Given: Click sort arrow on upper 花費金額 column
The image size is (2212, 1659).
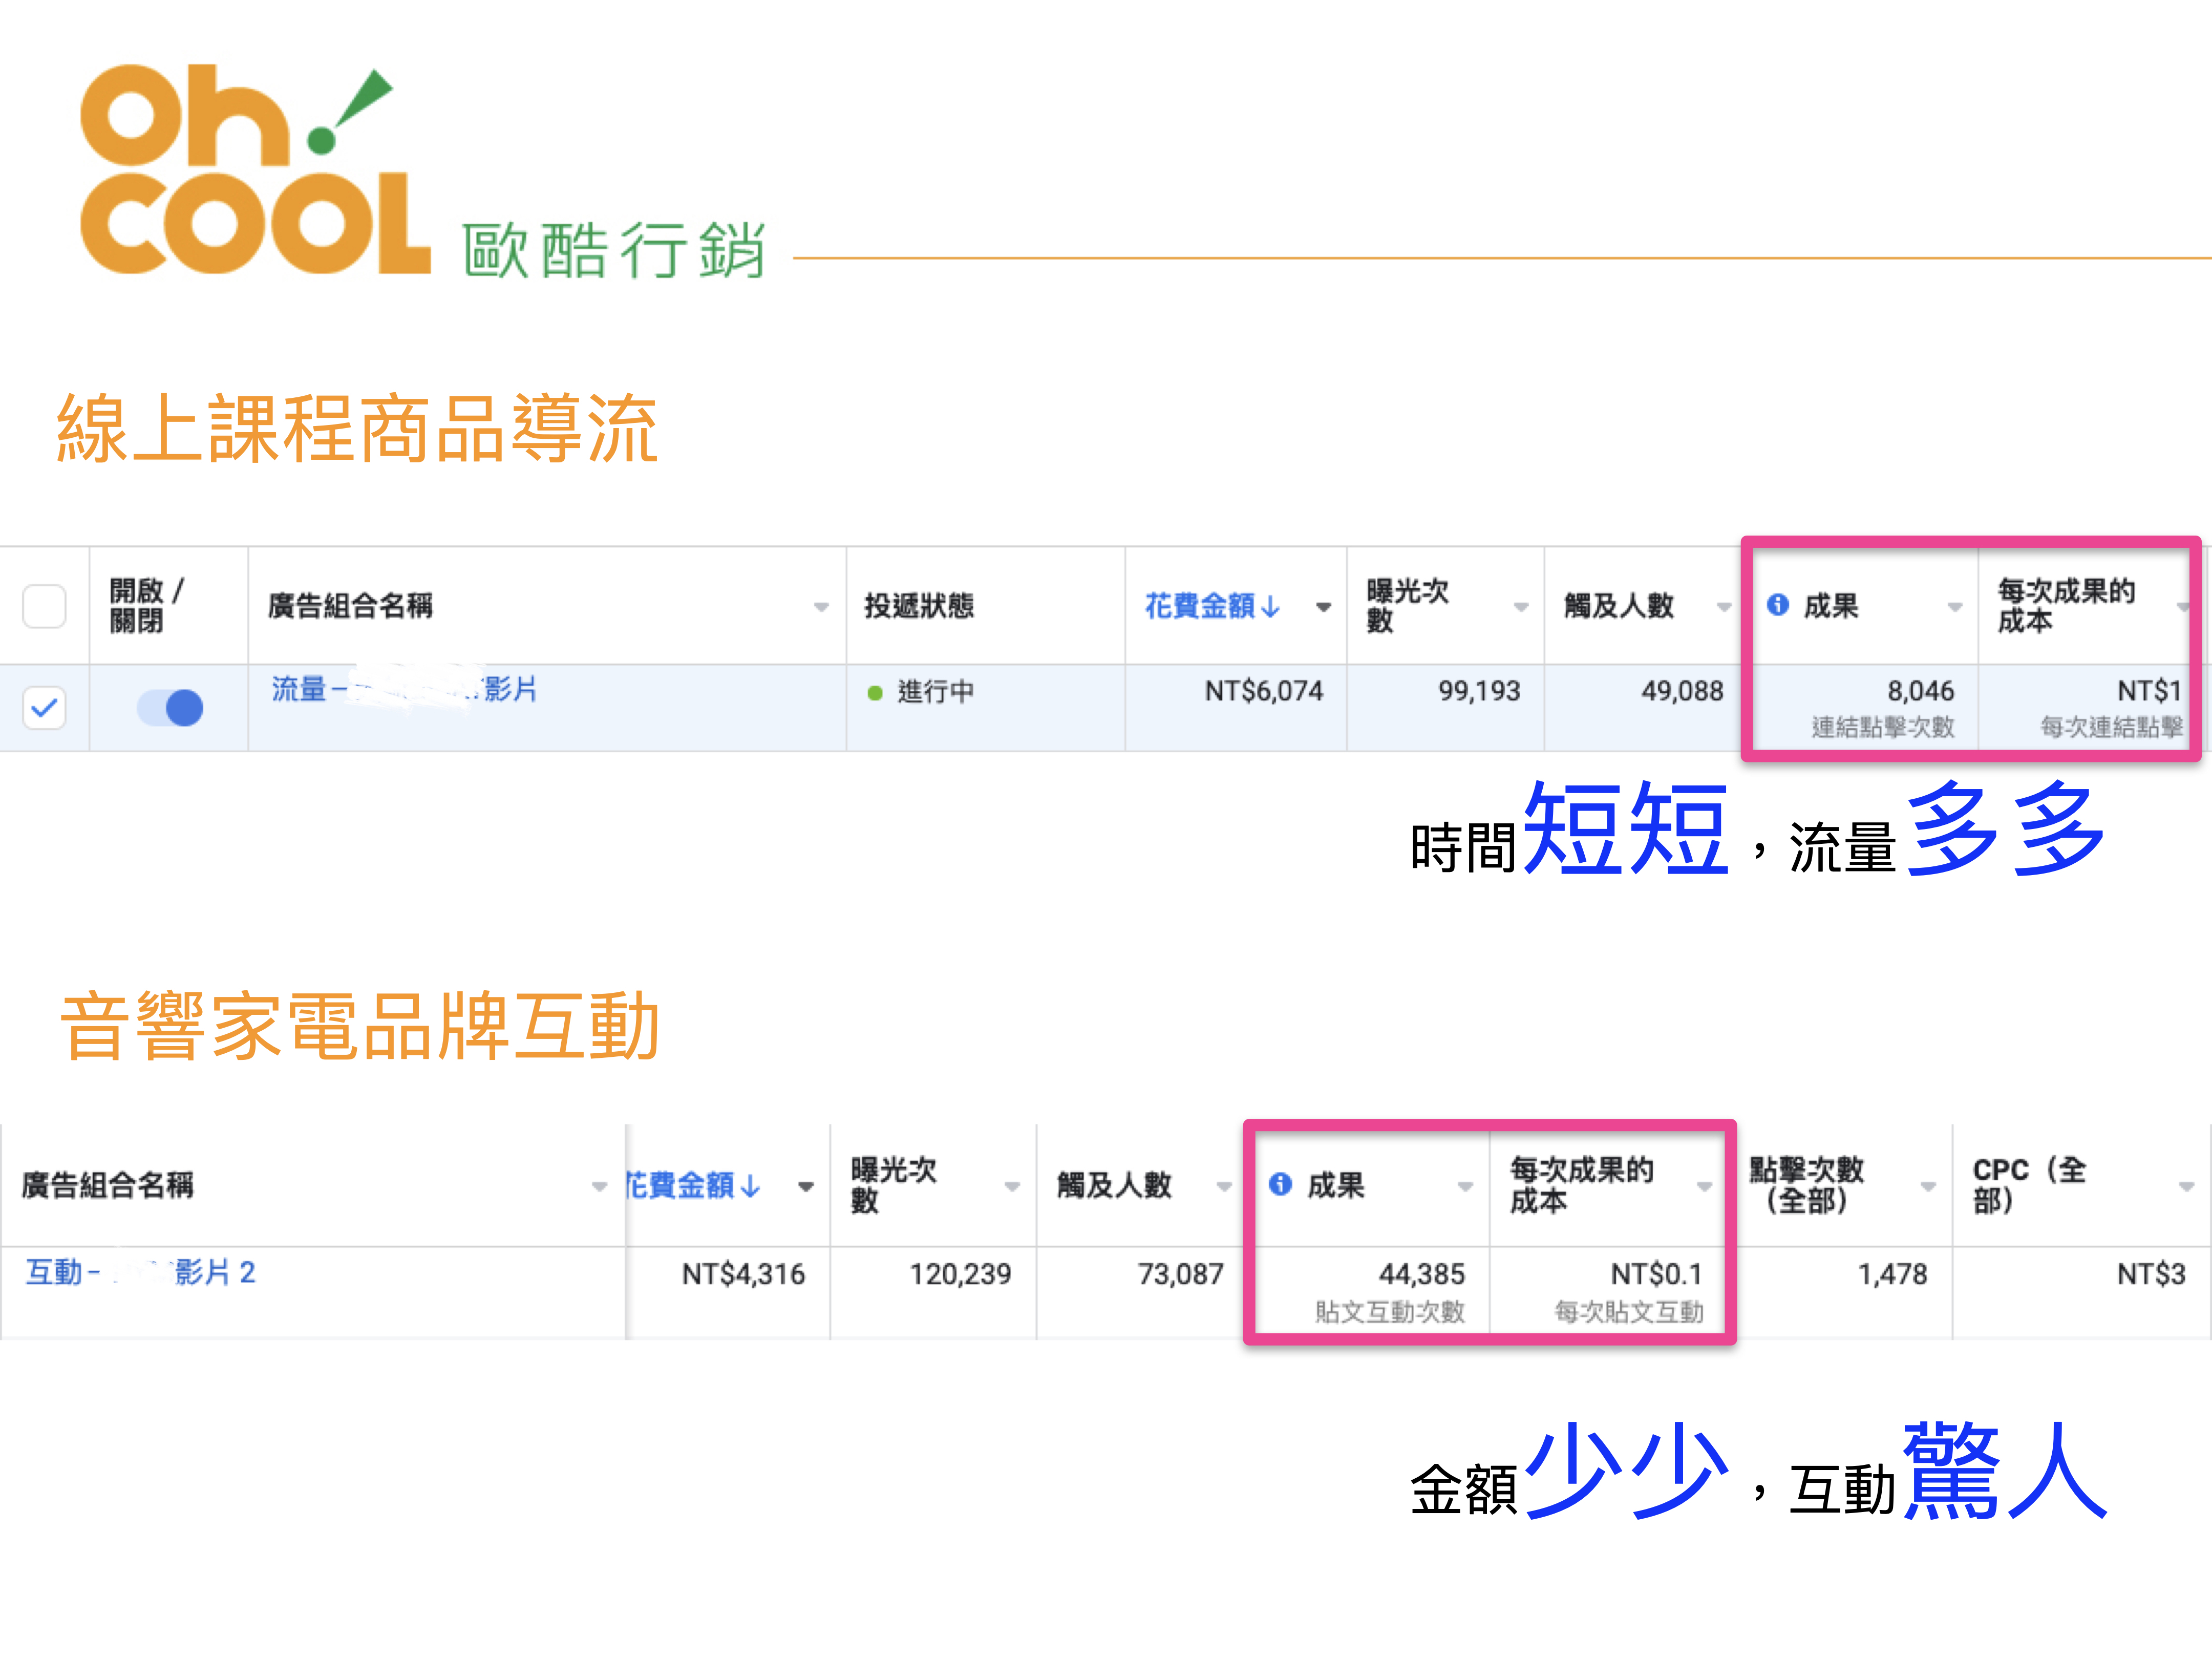Looking at the screenshot, I should click(x=1271, y=606).
